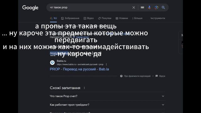
Task: Open 'PROP - Перевод на русский - Bab.la' result
Action: (x=79, y=69)
